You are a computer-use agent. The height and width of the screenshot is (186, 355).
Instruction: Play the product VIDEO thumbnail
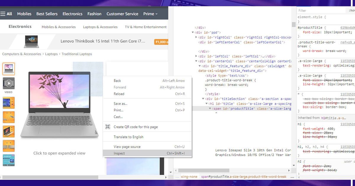[x=9, y=84]
